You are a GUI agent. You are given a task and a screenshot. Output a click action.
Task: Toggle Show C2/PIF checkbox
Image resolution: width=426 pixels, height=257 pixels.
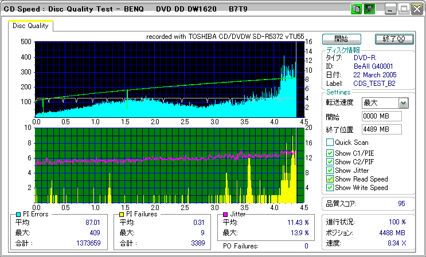(x=330, y=162)
